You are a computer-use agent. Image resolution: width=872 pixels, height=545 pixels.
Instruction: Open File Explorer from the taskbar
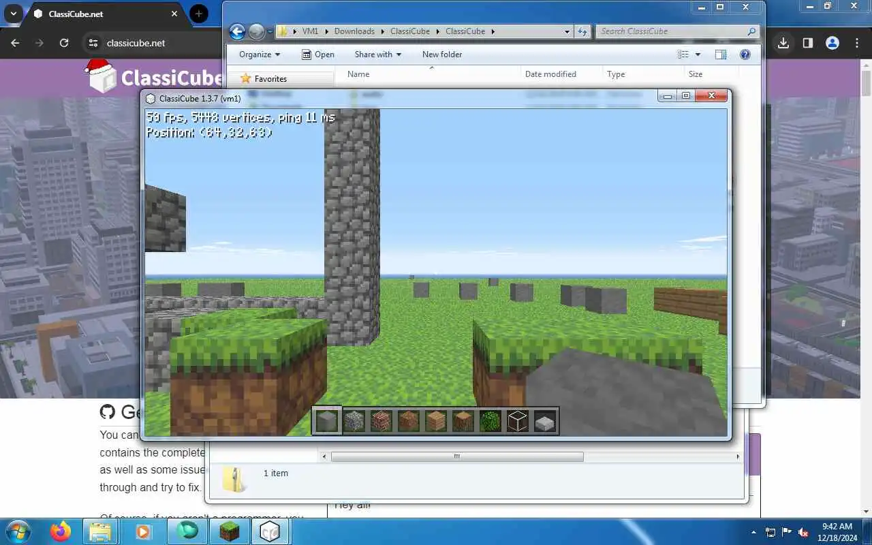tap(100, 531)
